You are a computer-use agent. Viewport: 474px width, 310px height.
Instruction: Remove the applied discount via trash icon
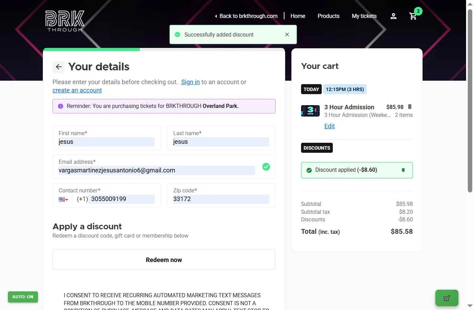coord(403,170)
